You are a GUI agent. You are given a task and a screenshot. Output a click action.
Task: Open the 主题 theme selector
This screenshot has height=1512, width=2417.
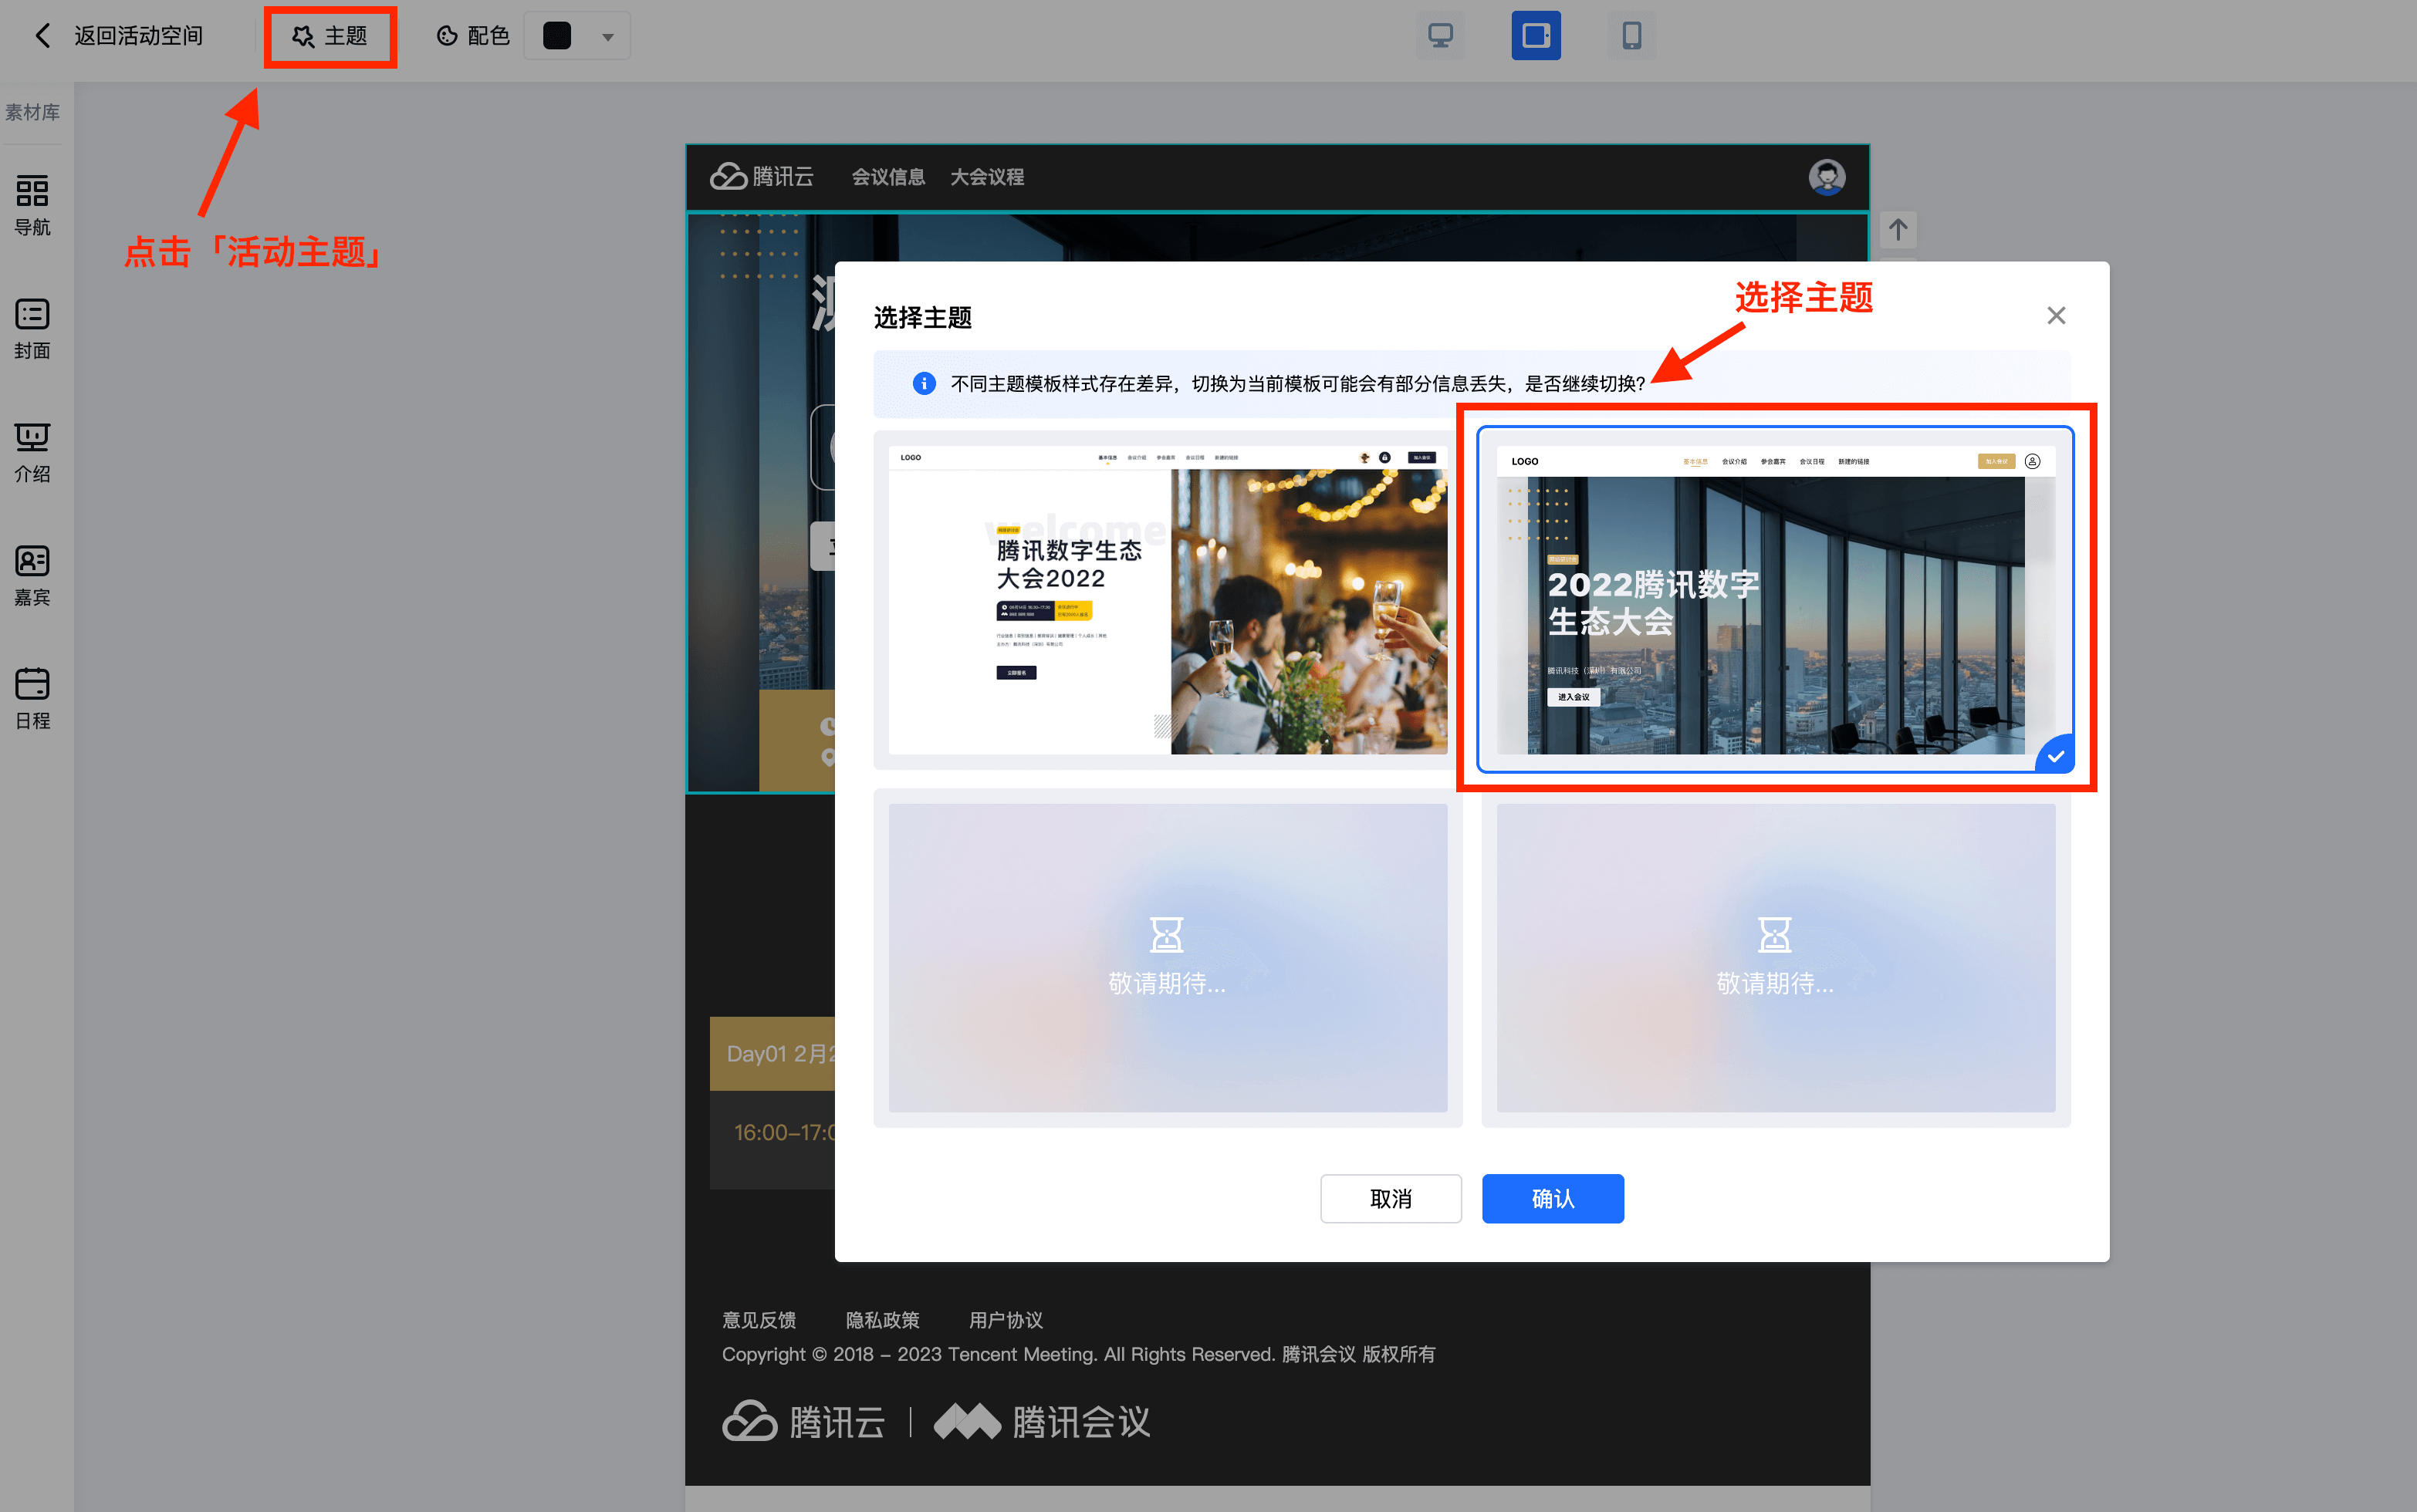330,36
